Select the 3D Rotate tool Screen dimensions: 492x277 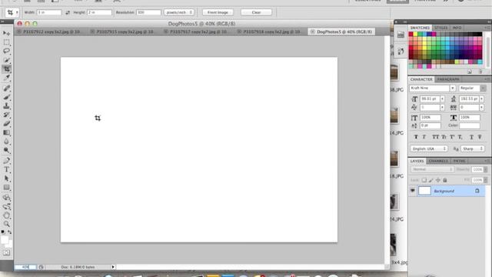click(x=6, y=198)
